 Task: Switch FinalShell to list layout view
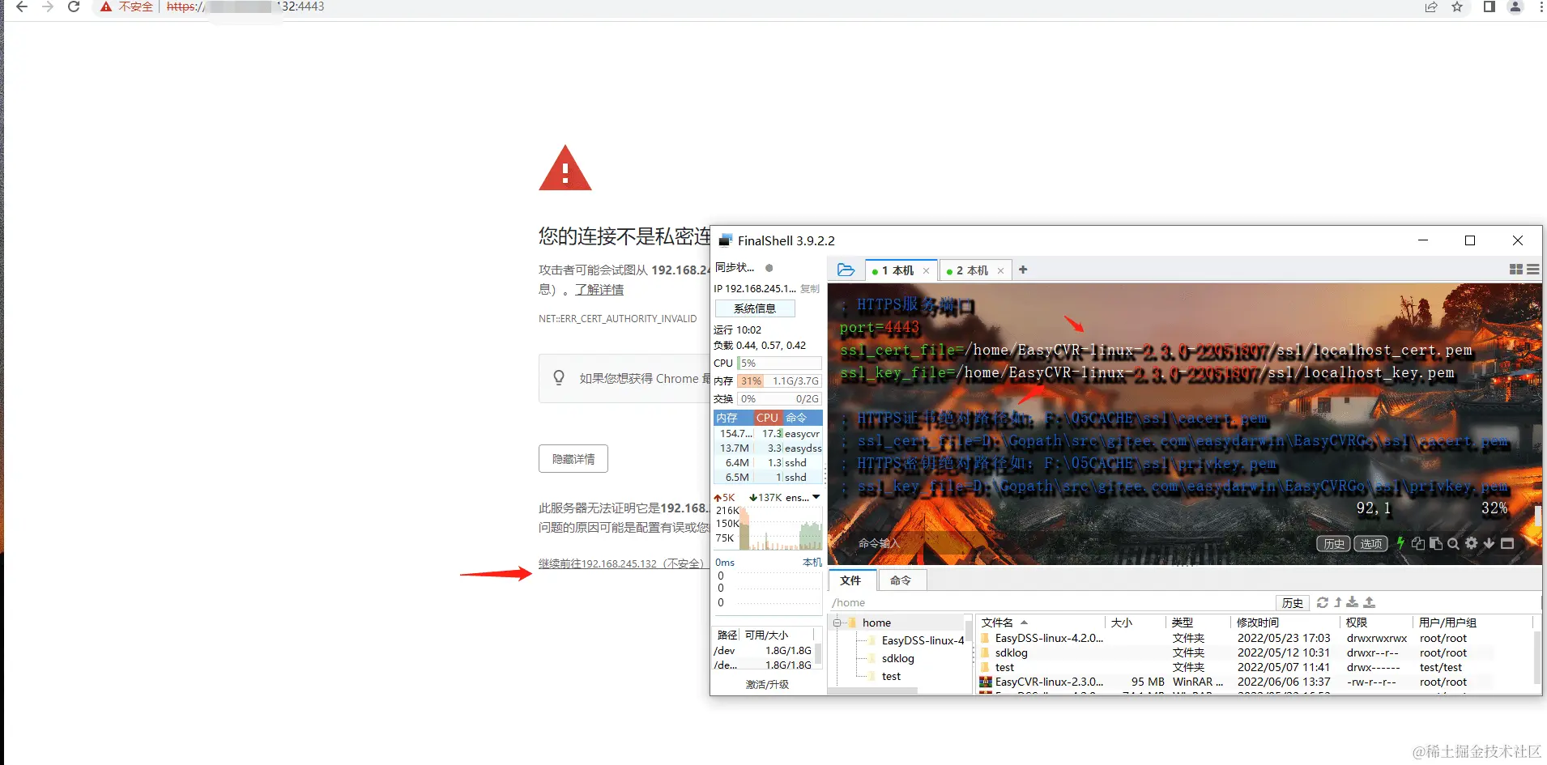tap(1533, 270)
